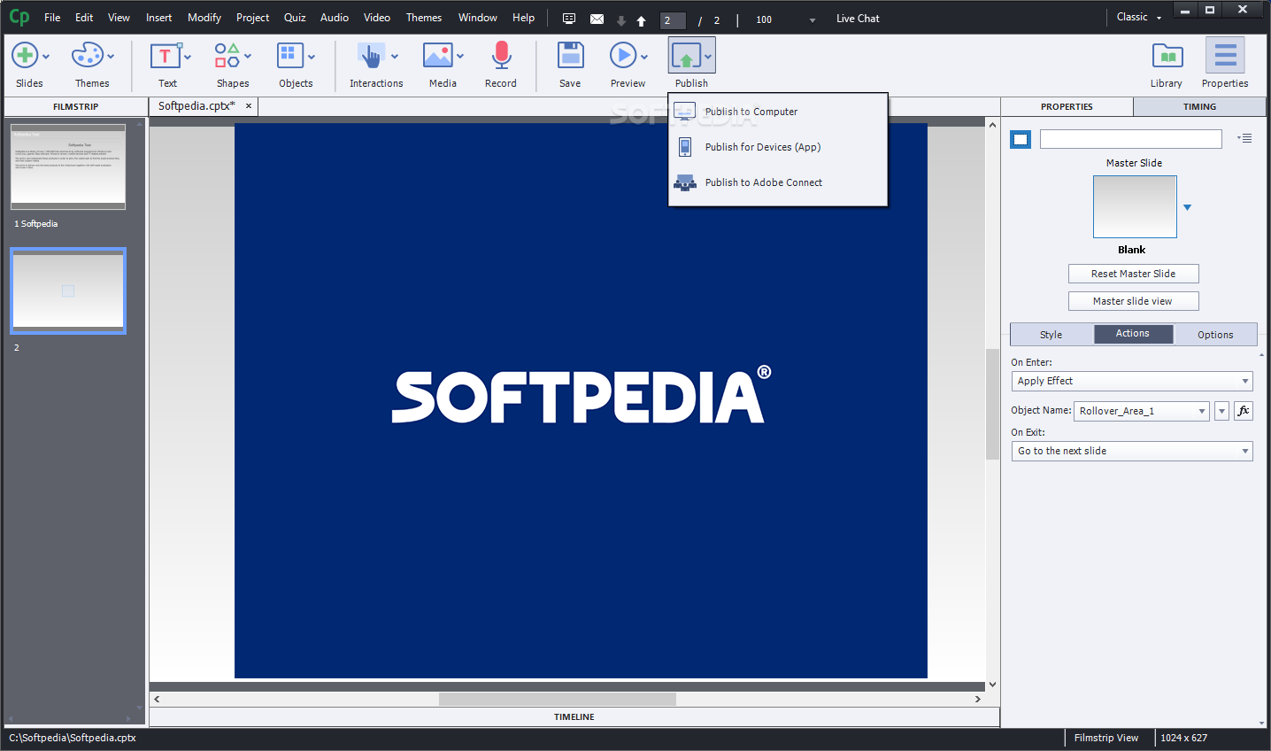Click the comments icon in menu bar
The width and height of the screenshot is (1271, 751).
point(569,19)
